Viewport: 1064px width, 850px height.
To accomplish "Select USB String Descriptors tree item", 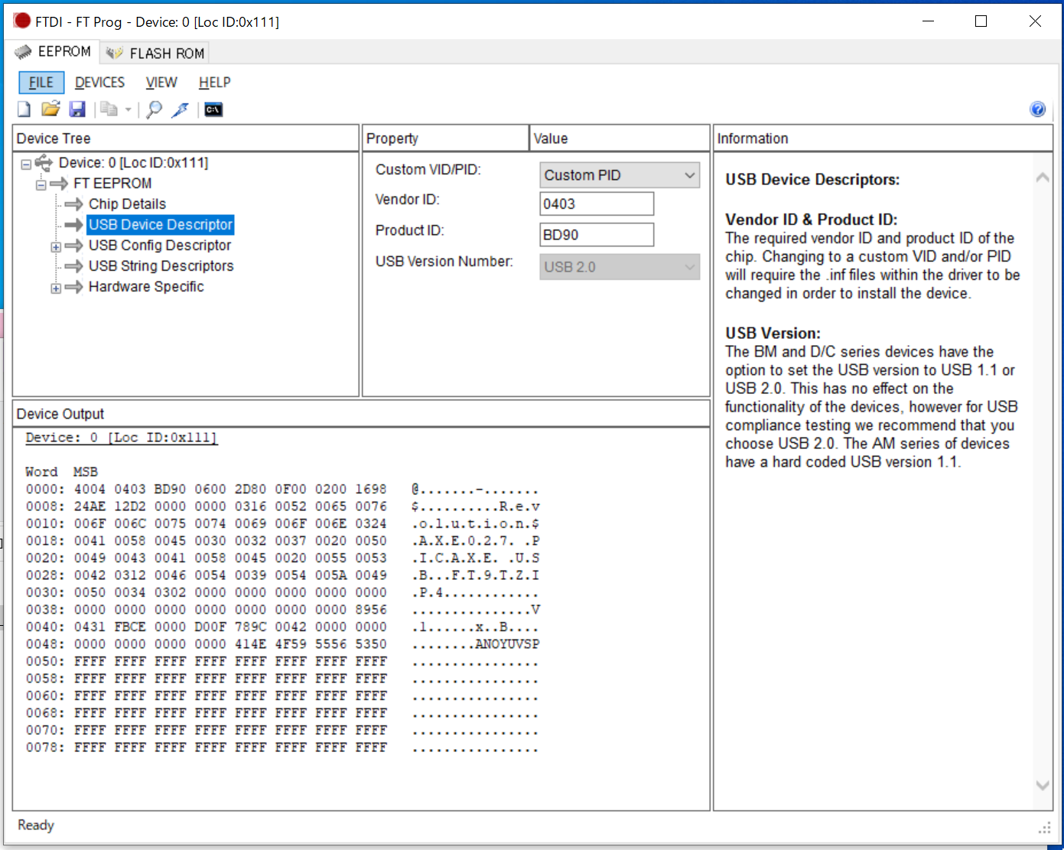I will coord(161,266).
